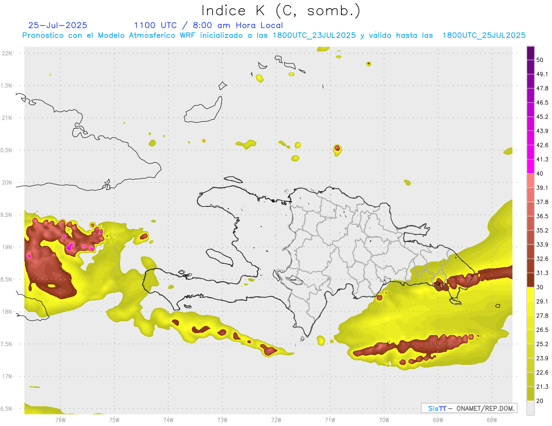Click the '1800UTC_23JUL2025' initialization time text
Viewport: 552px width, 426px height.
coord(314,35)
